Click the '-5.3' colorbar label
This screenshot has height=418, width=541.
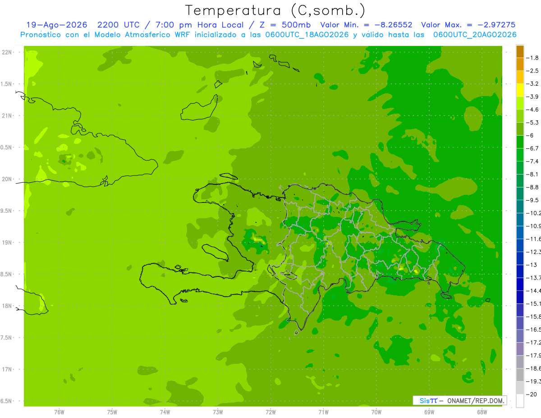(x=533, y=122)
